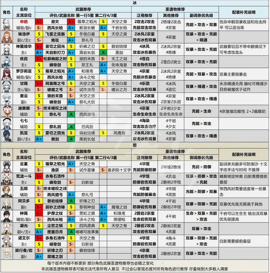Image resolution: width=270 pixels, height=273 pixels.
Task: Select the 四风原典 weapon cell
Action: [87, 225]
